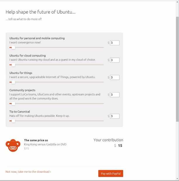179x181 pixels.
Task: Focus the Tip to Canonical amount field
Action: point(115,116)
